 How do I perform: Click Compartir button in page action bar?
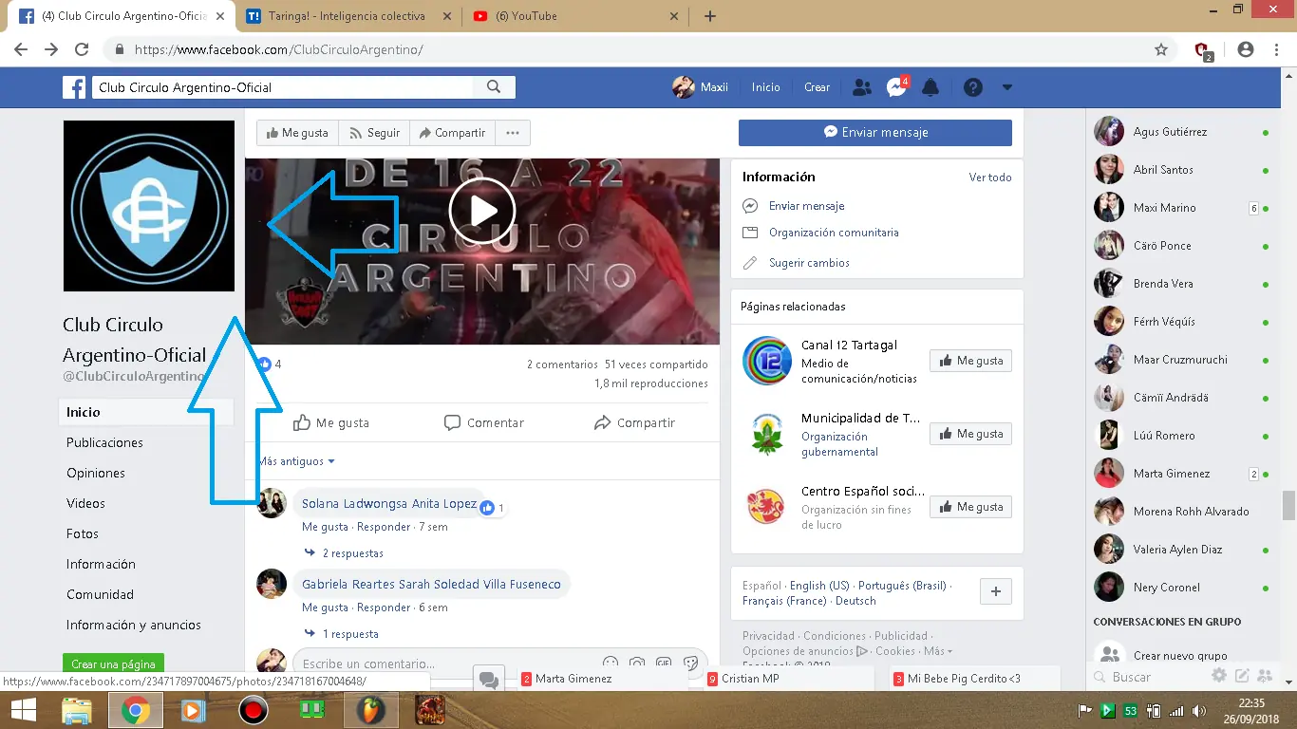452,133
